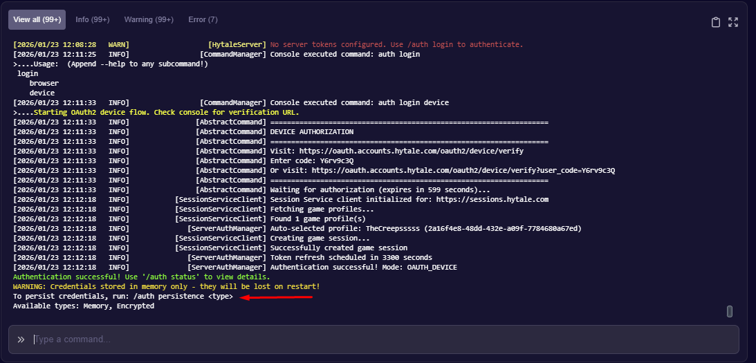Screen dimensions: 756x363
Task: Switch to the View all (99+) tab
Action: [x=37, y=19]
